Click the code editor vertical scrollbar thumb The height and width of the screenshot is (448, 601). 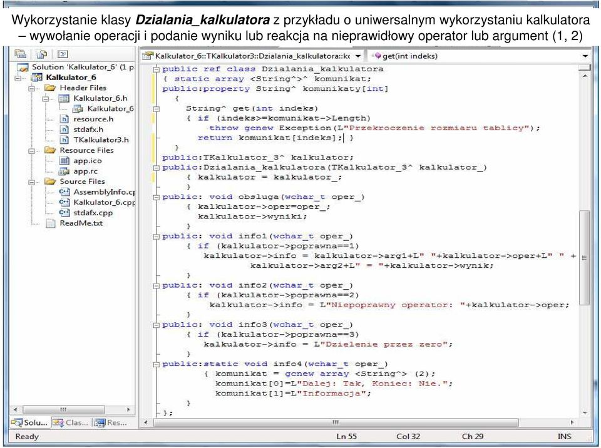pyautogui.click(x=585, y=257)
